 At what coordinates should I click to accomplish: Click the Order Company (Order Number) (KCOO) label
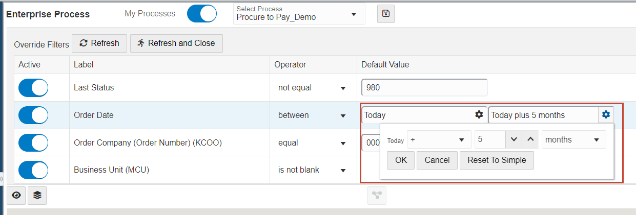coord(148,143)
